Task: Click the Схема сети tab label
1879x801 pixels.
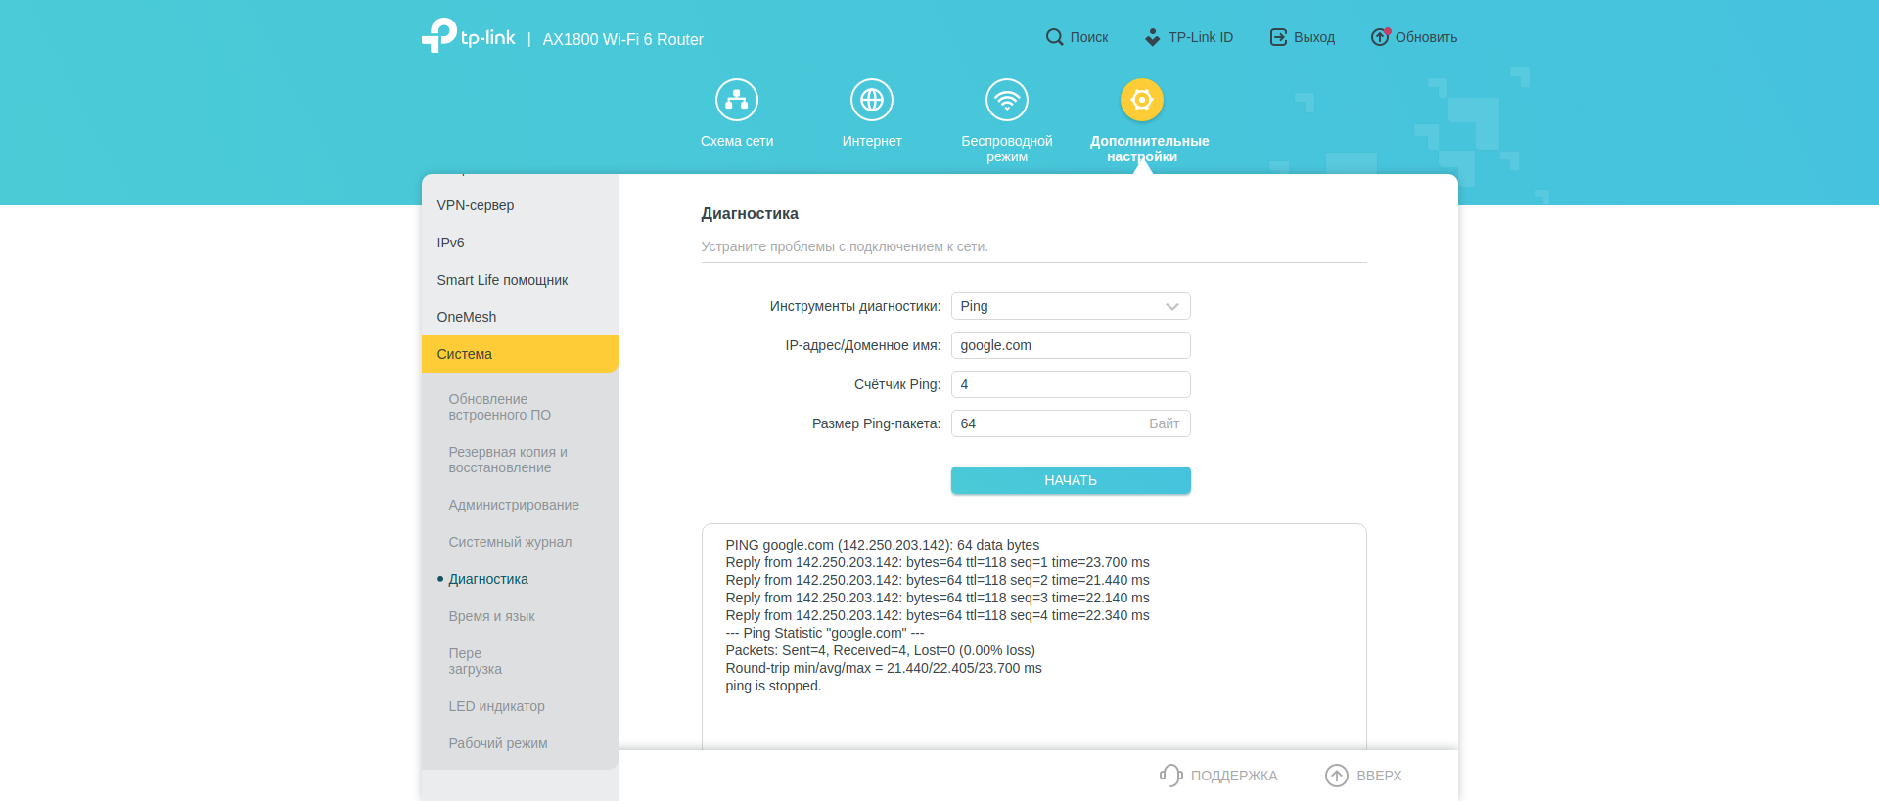Action: (737, 141)
